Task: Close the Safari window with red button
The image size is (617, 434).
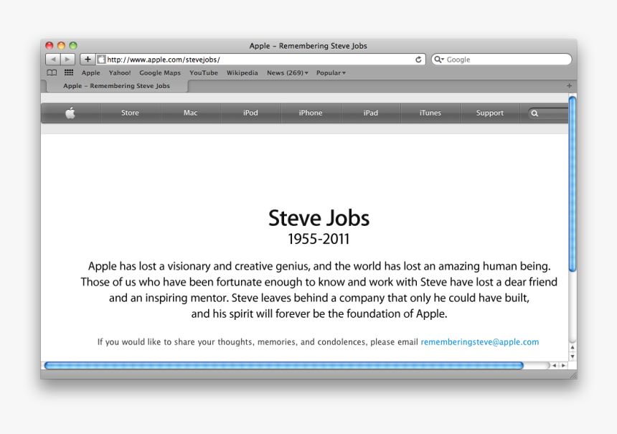Action: pyautogui.click(x=50, y=46)
